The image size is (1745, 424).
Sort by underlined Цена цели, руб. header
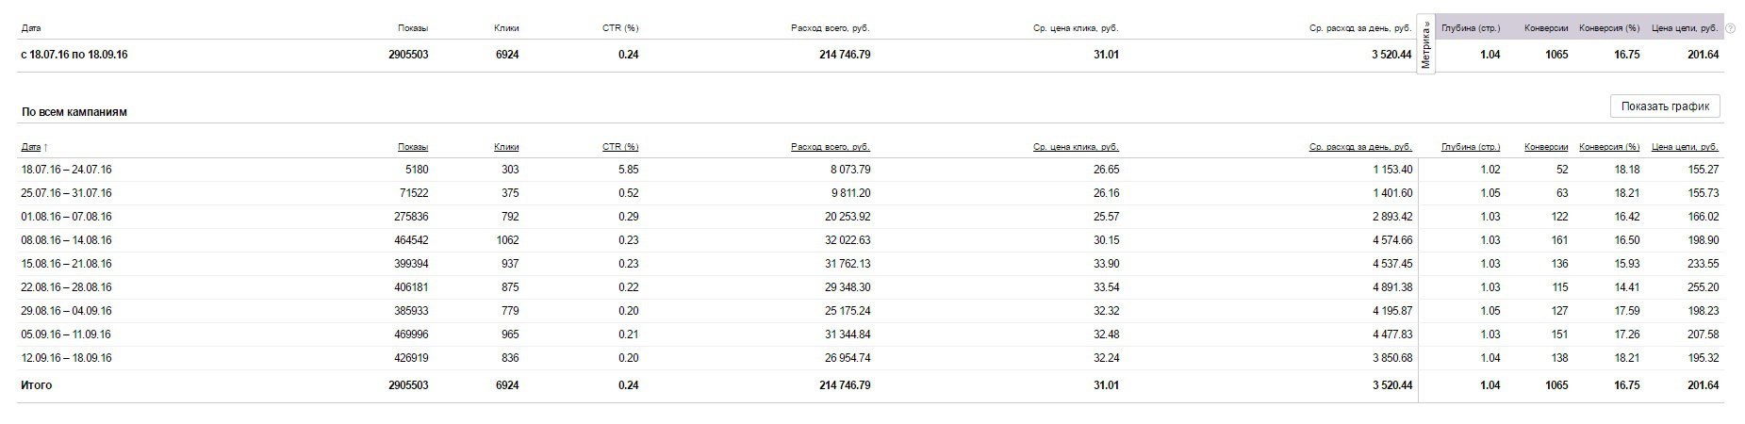(x=1685, y=147)
